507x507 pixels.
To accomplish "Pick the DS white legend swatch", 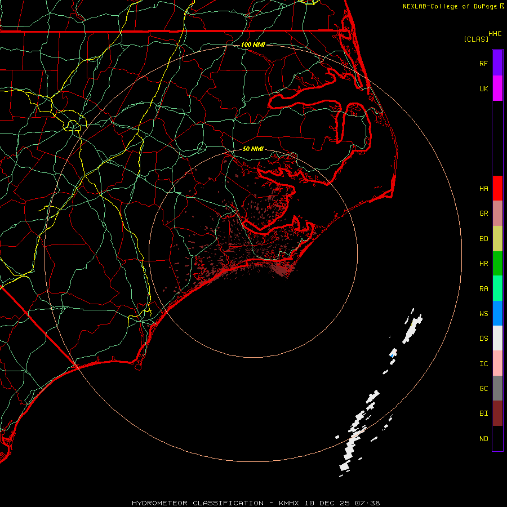I will (497, 338).
